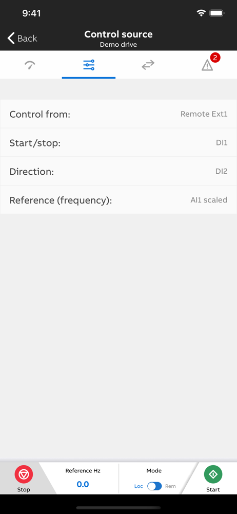Screen dimensions: 237x514
Task: Select Loc mode label
Action: (139, 486)
